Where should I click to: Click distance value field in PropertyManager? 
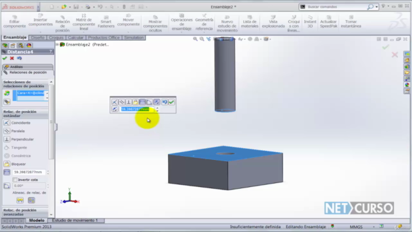click(29, 172)
